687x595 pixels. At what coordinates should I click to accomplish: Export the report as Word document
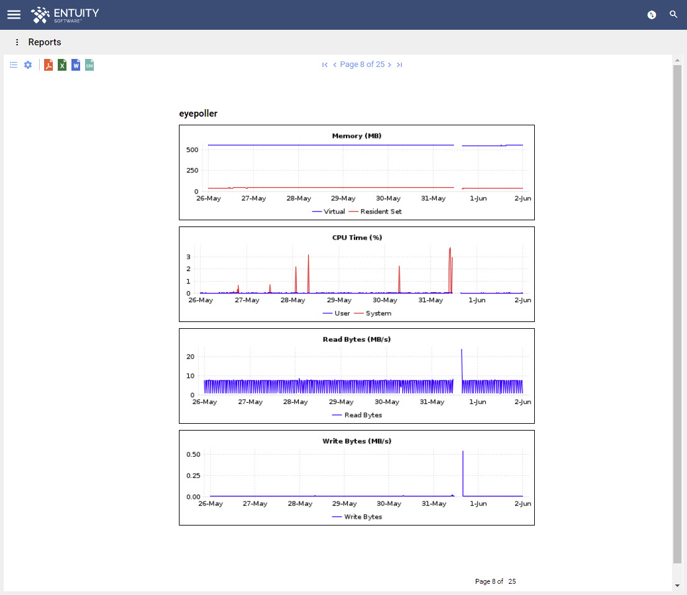tap(75, 65)
